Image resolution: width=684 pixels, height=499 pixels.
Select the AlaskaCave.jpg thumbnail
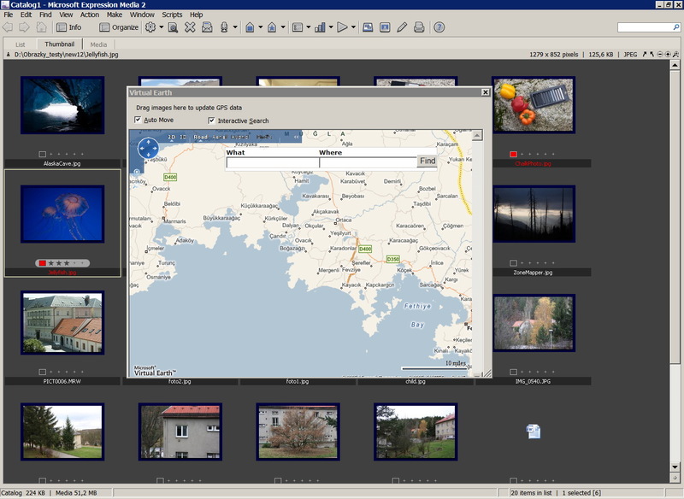coord(62,105)
